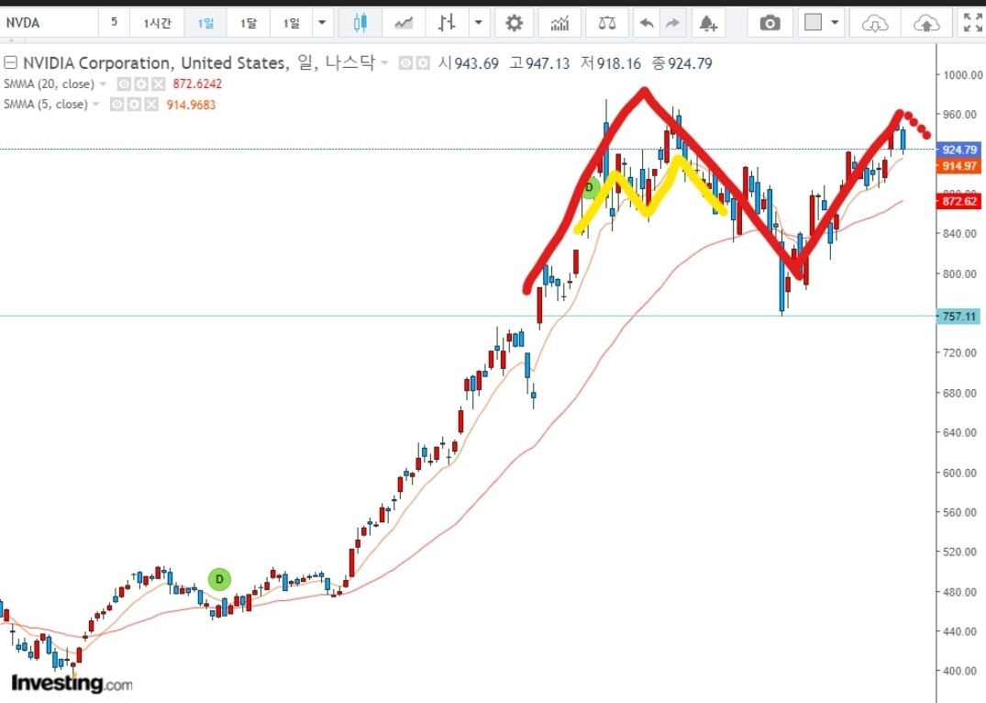Open settings gear for SMMA (5, close)
This screenshot has width=986, height=703.
point(134,105)
